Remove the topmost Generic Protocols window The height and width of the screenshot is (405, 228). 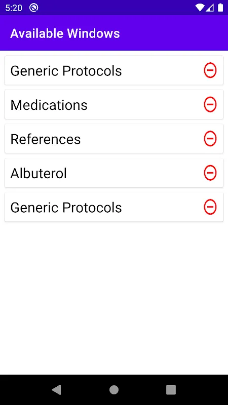pyautogui.click(x=210, y=70)
